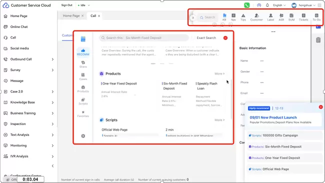
Task: Open the ASR transcript icon
Action: (x=281, y=17)
